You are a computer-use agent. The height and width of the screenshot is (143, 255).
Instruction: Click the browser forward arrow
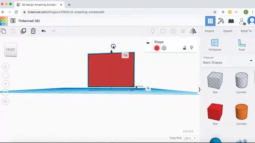coord(10,12)
